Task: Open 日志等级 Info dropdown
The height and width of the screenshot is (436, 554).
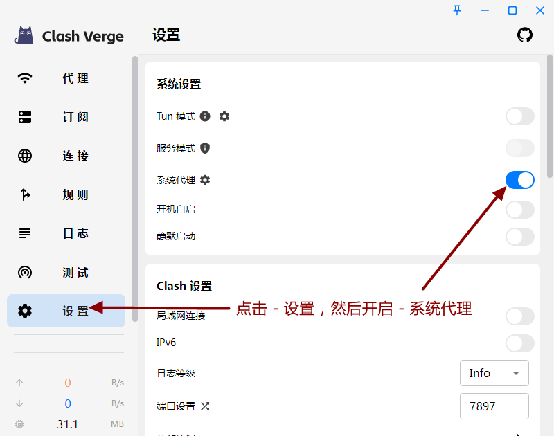Action: pyautogui.click(x=494, y=373)
